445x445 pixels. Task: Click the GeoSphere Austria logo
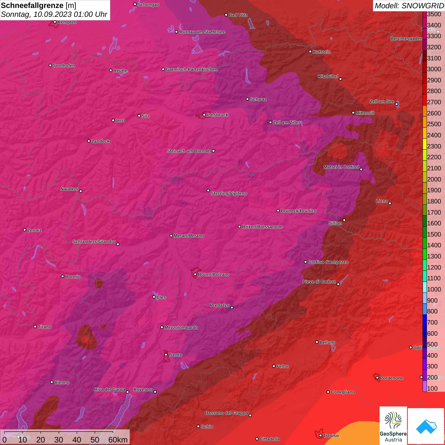(x=393, y=426)
